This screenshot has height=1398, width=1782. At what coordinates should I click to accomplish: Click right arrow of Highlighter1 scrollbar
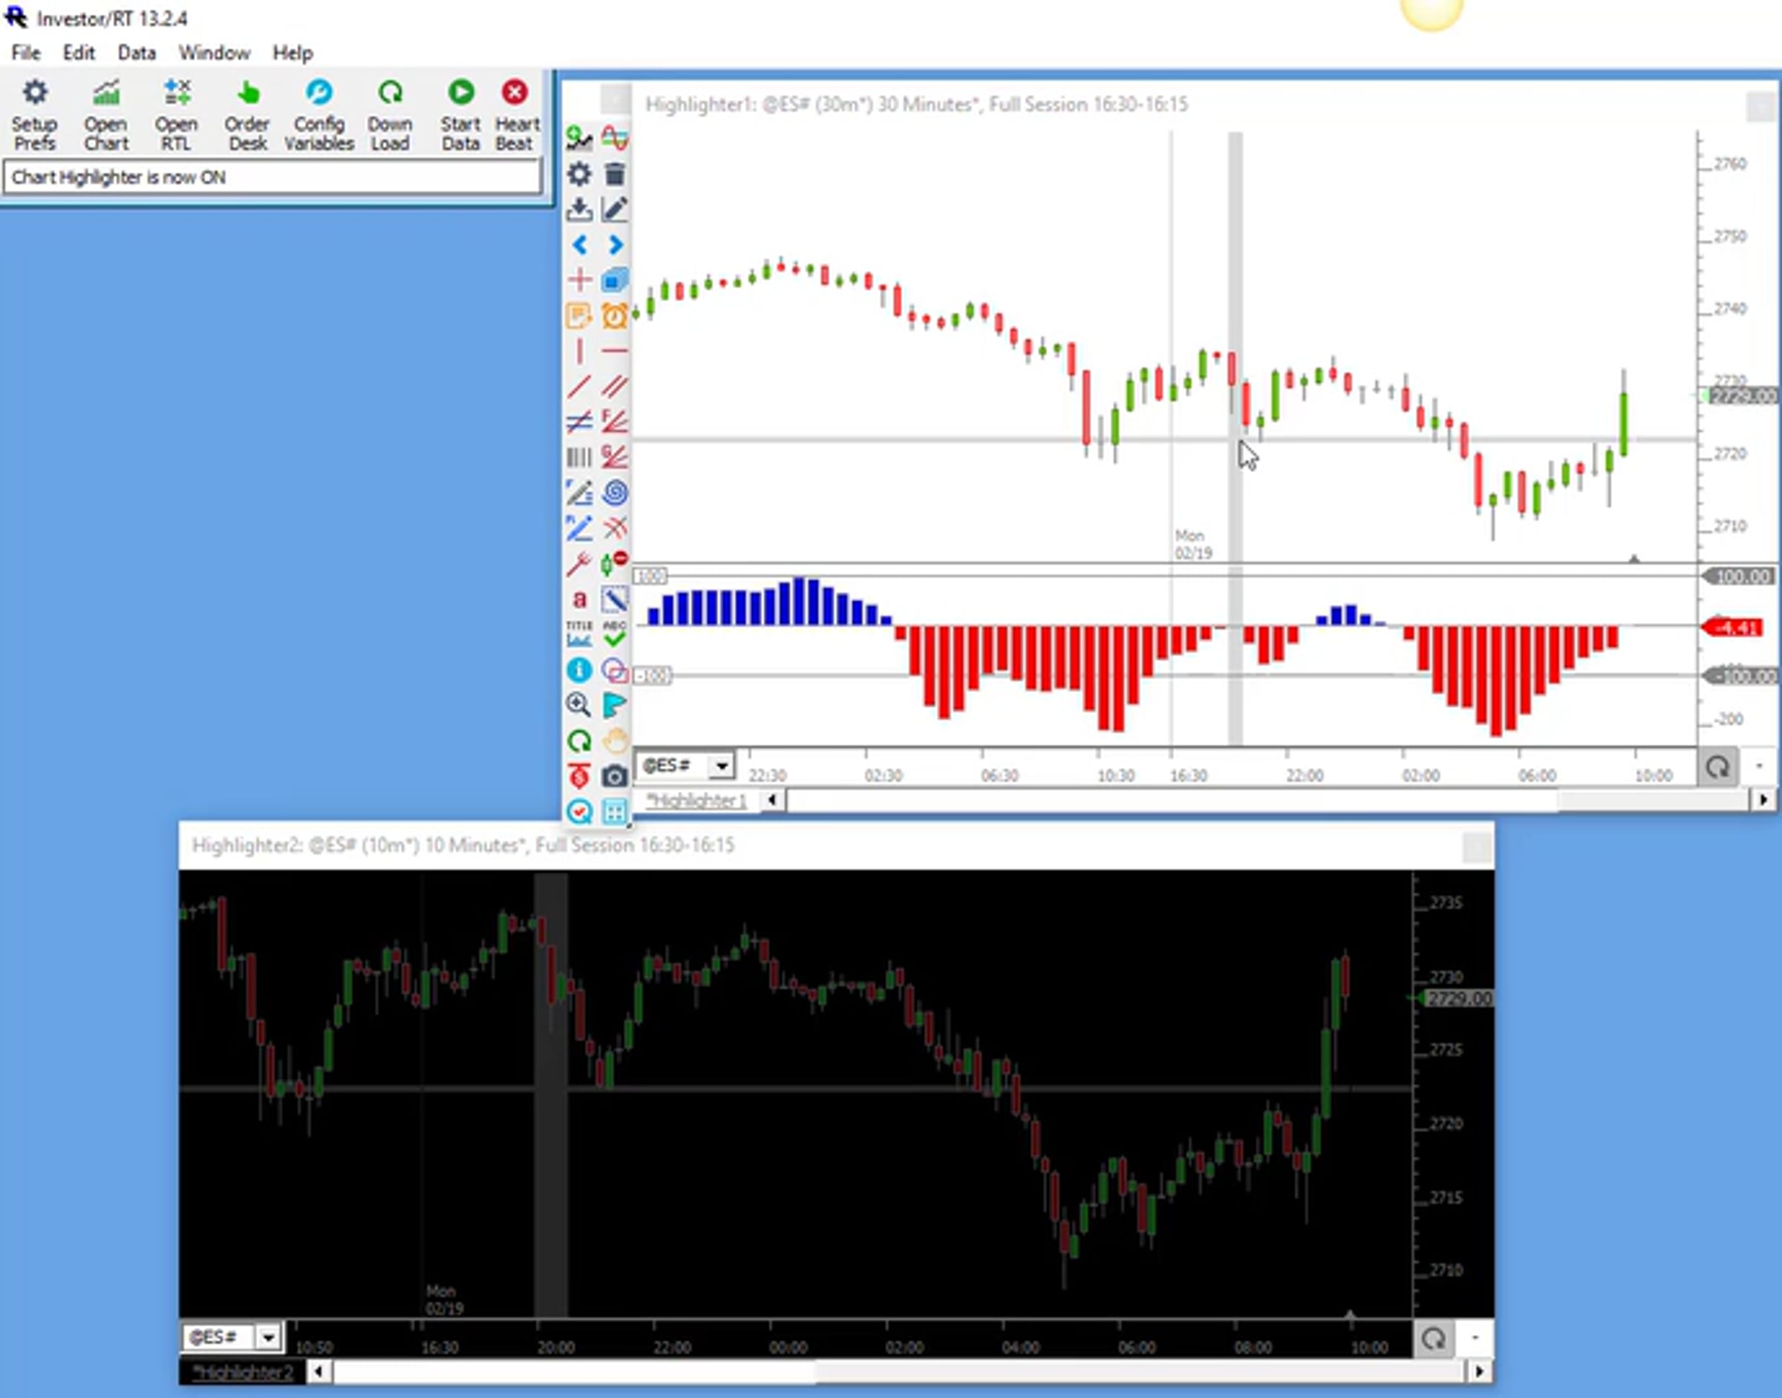(1763, 800)
